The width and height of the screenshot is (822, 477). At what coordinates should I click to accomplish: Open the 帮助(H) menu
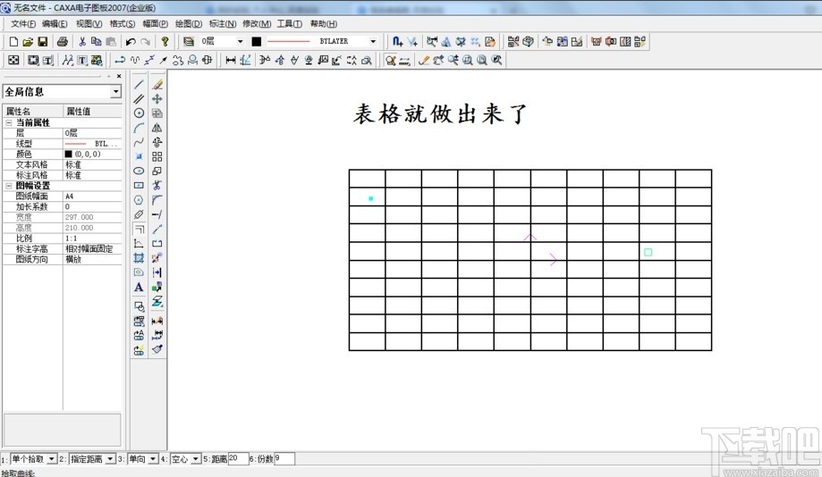click(324, 23)
